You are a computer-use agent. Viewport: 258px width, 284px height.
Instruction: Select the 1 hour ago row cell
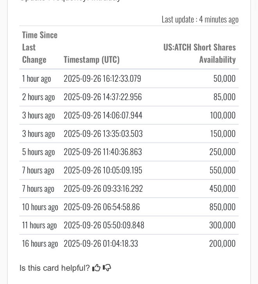click(x=36, y=79)
